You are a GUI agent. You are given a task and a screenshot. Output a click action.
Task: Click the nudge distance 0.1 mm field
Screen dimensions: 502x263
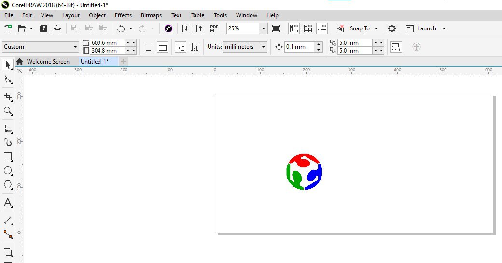[x=299, y=47]
